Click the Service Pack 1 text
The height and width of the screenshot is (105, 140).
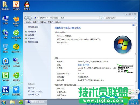(63, 43)
